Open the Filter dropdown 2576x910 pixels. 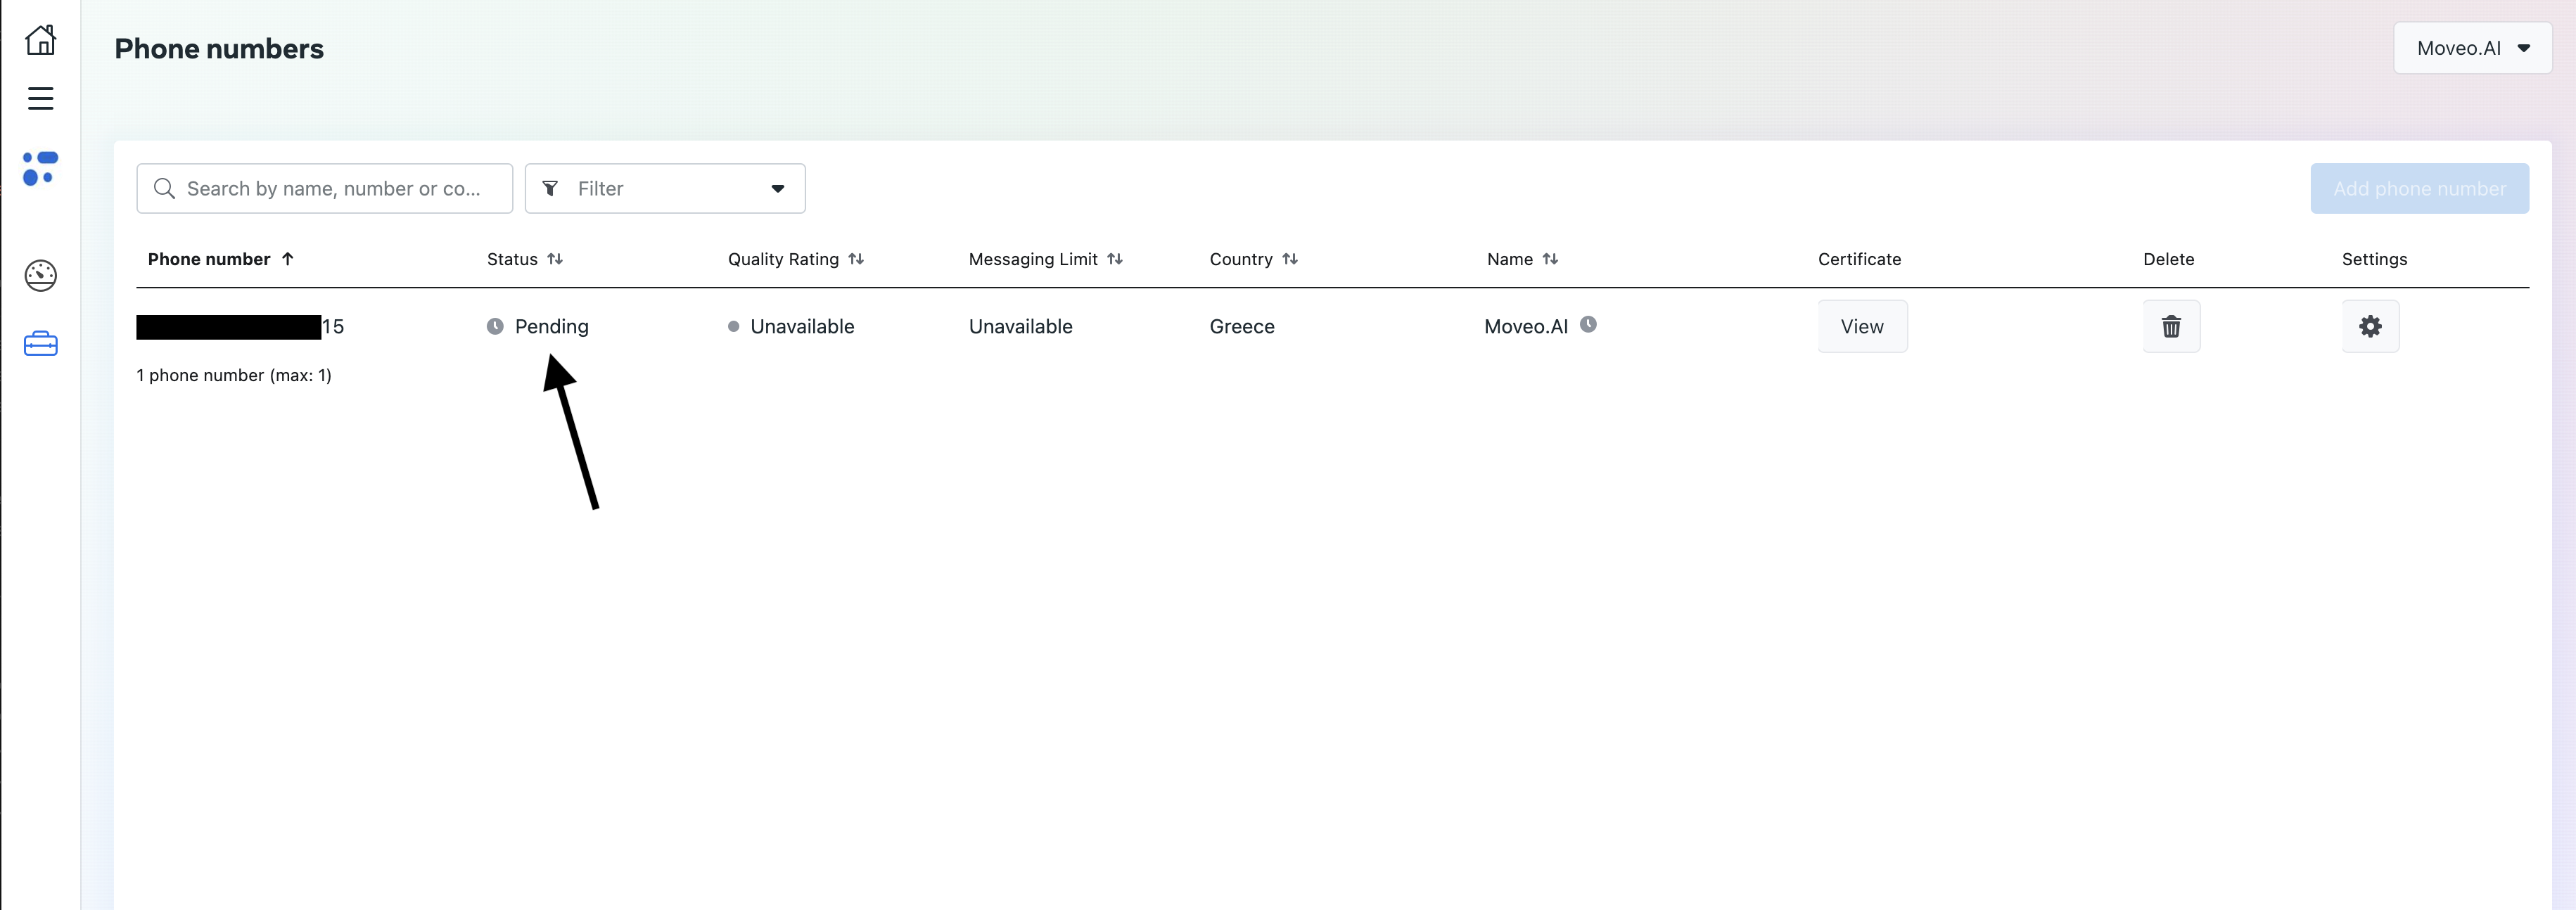[664, 188]
